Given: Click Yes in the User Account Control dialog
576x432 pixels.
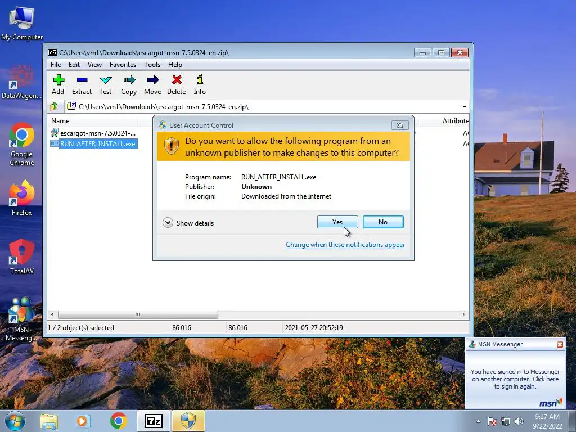Looking at the screenshot, I should coord(337,222).
